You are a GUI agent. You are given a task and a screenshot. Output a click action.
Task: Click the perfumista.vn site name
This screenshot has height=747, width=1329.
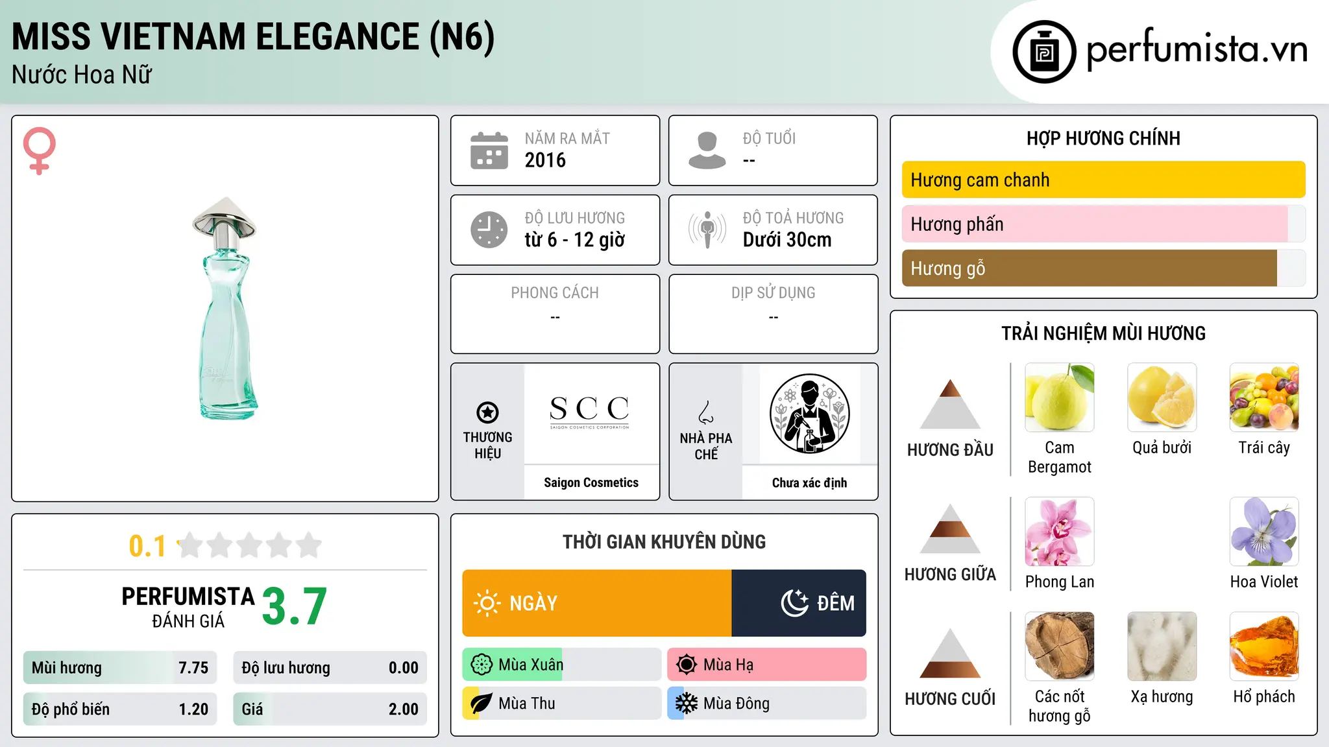click(x=1197, y=51)
